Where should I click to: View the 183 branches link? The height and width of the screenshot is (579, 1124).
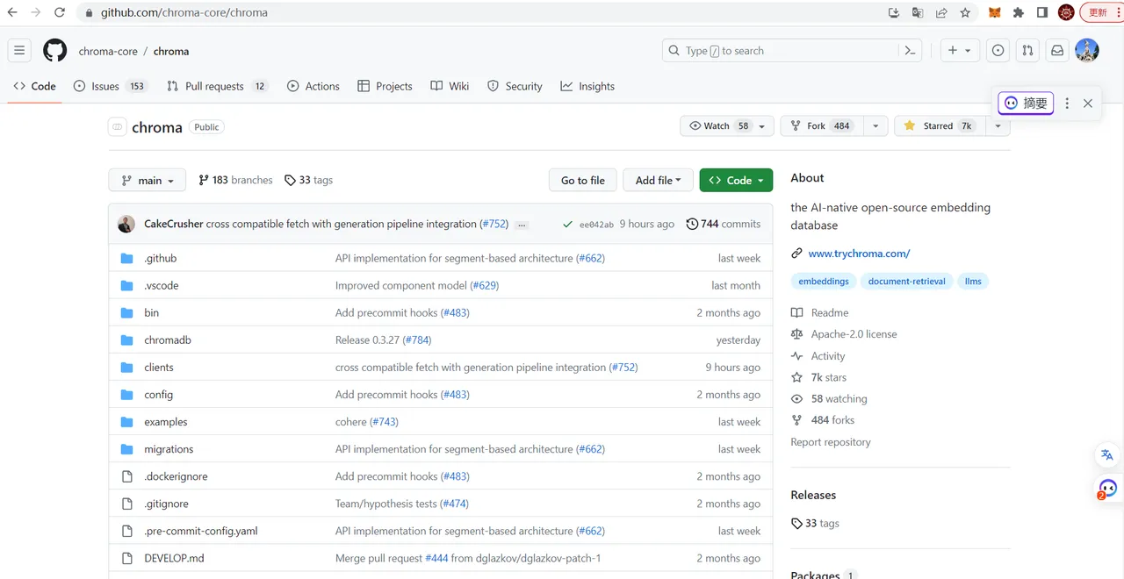[x=235, y=180]
